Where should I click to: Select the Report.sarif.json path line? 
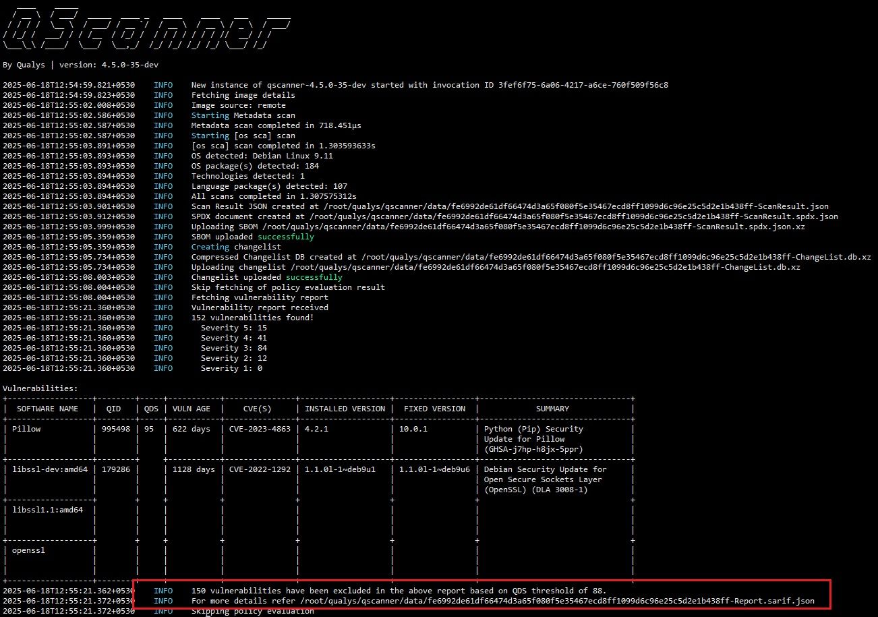[502, 601]
